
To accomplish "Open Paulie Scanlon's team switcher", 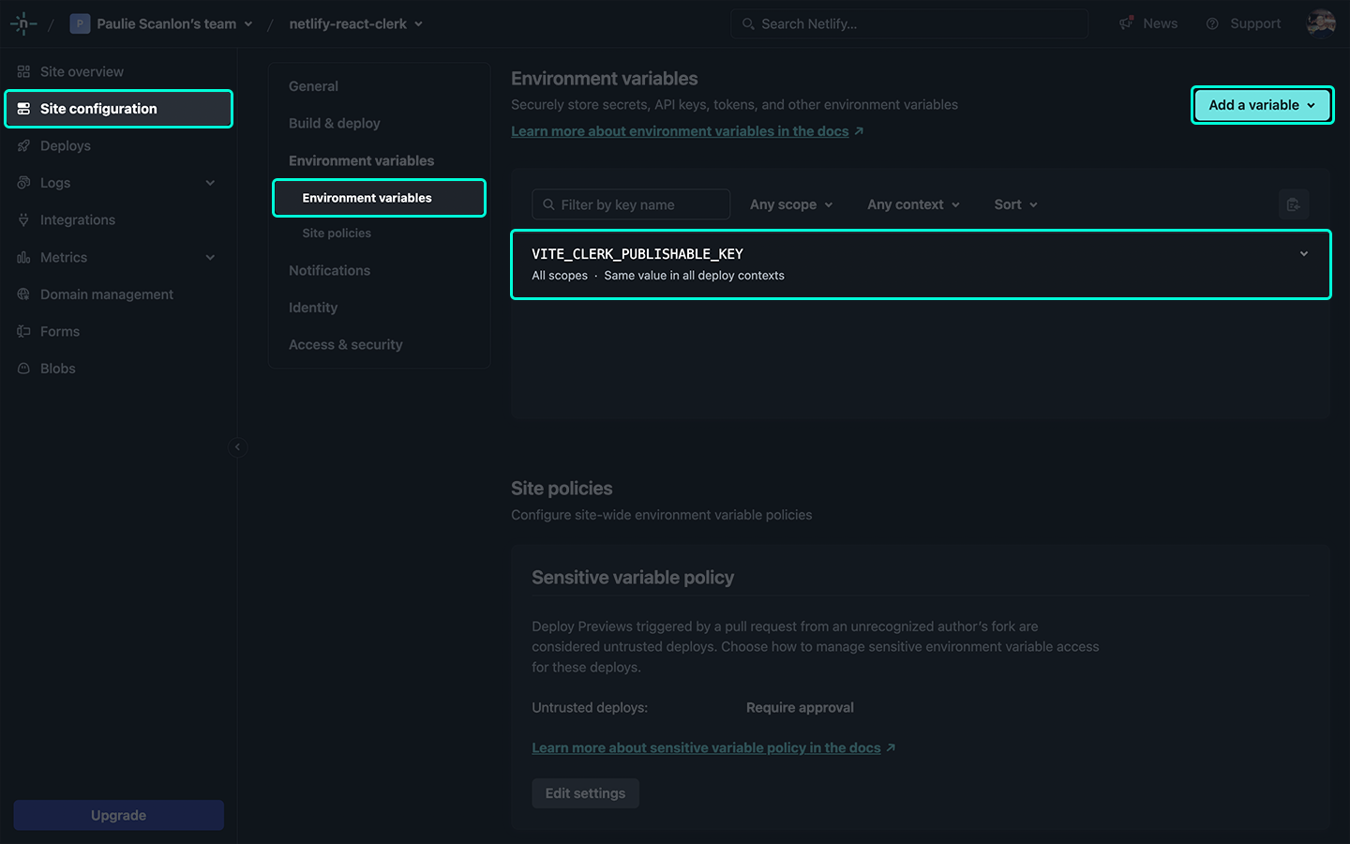I will [x=161, y=23].
